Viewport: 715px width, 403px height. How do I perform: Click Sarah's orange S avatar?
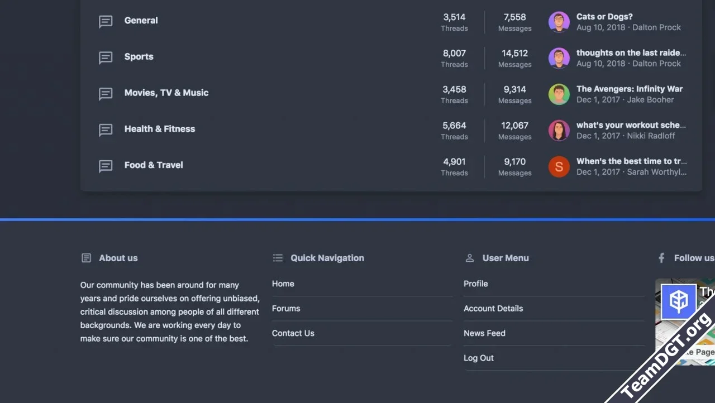559,166
